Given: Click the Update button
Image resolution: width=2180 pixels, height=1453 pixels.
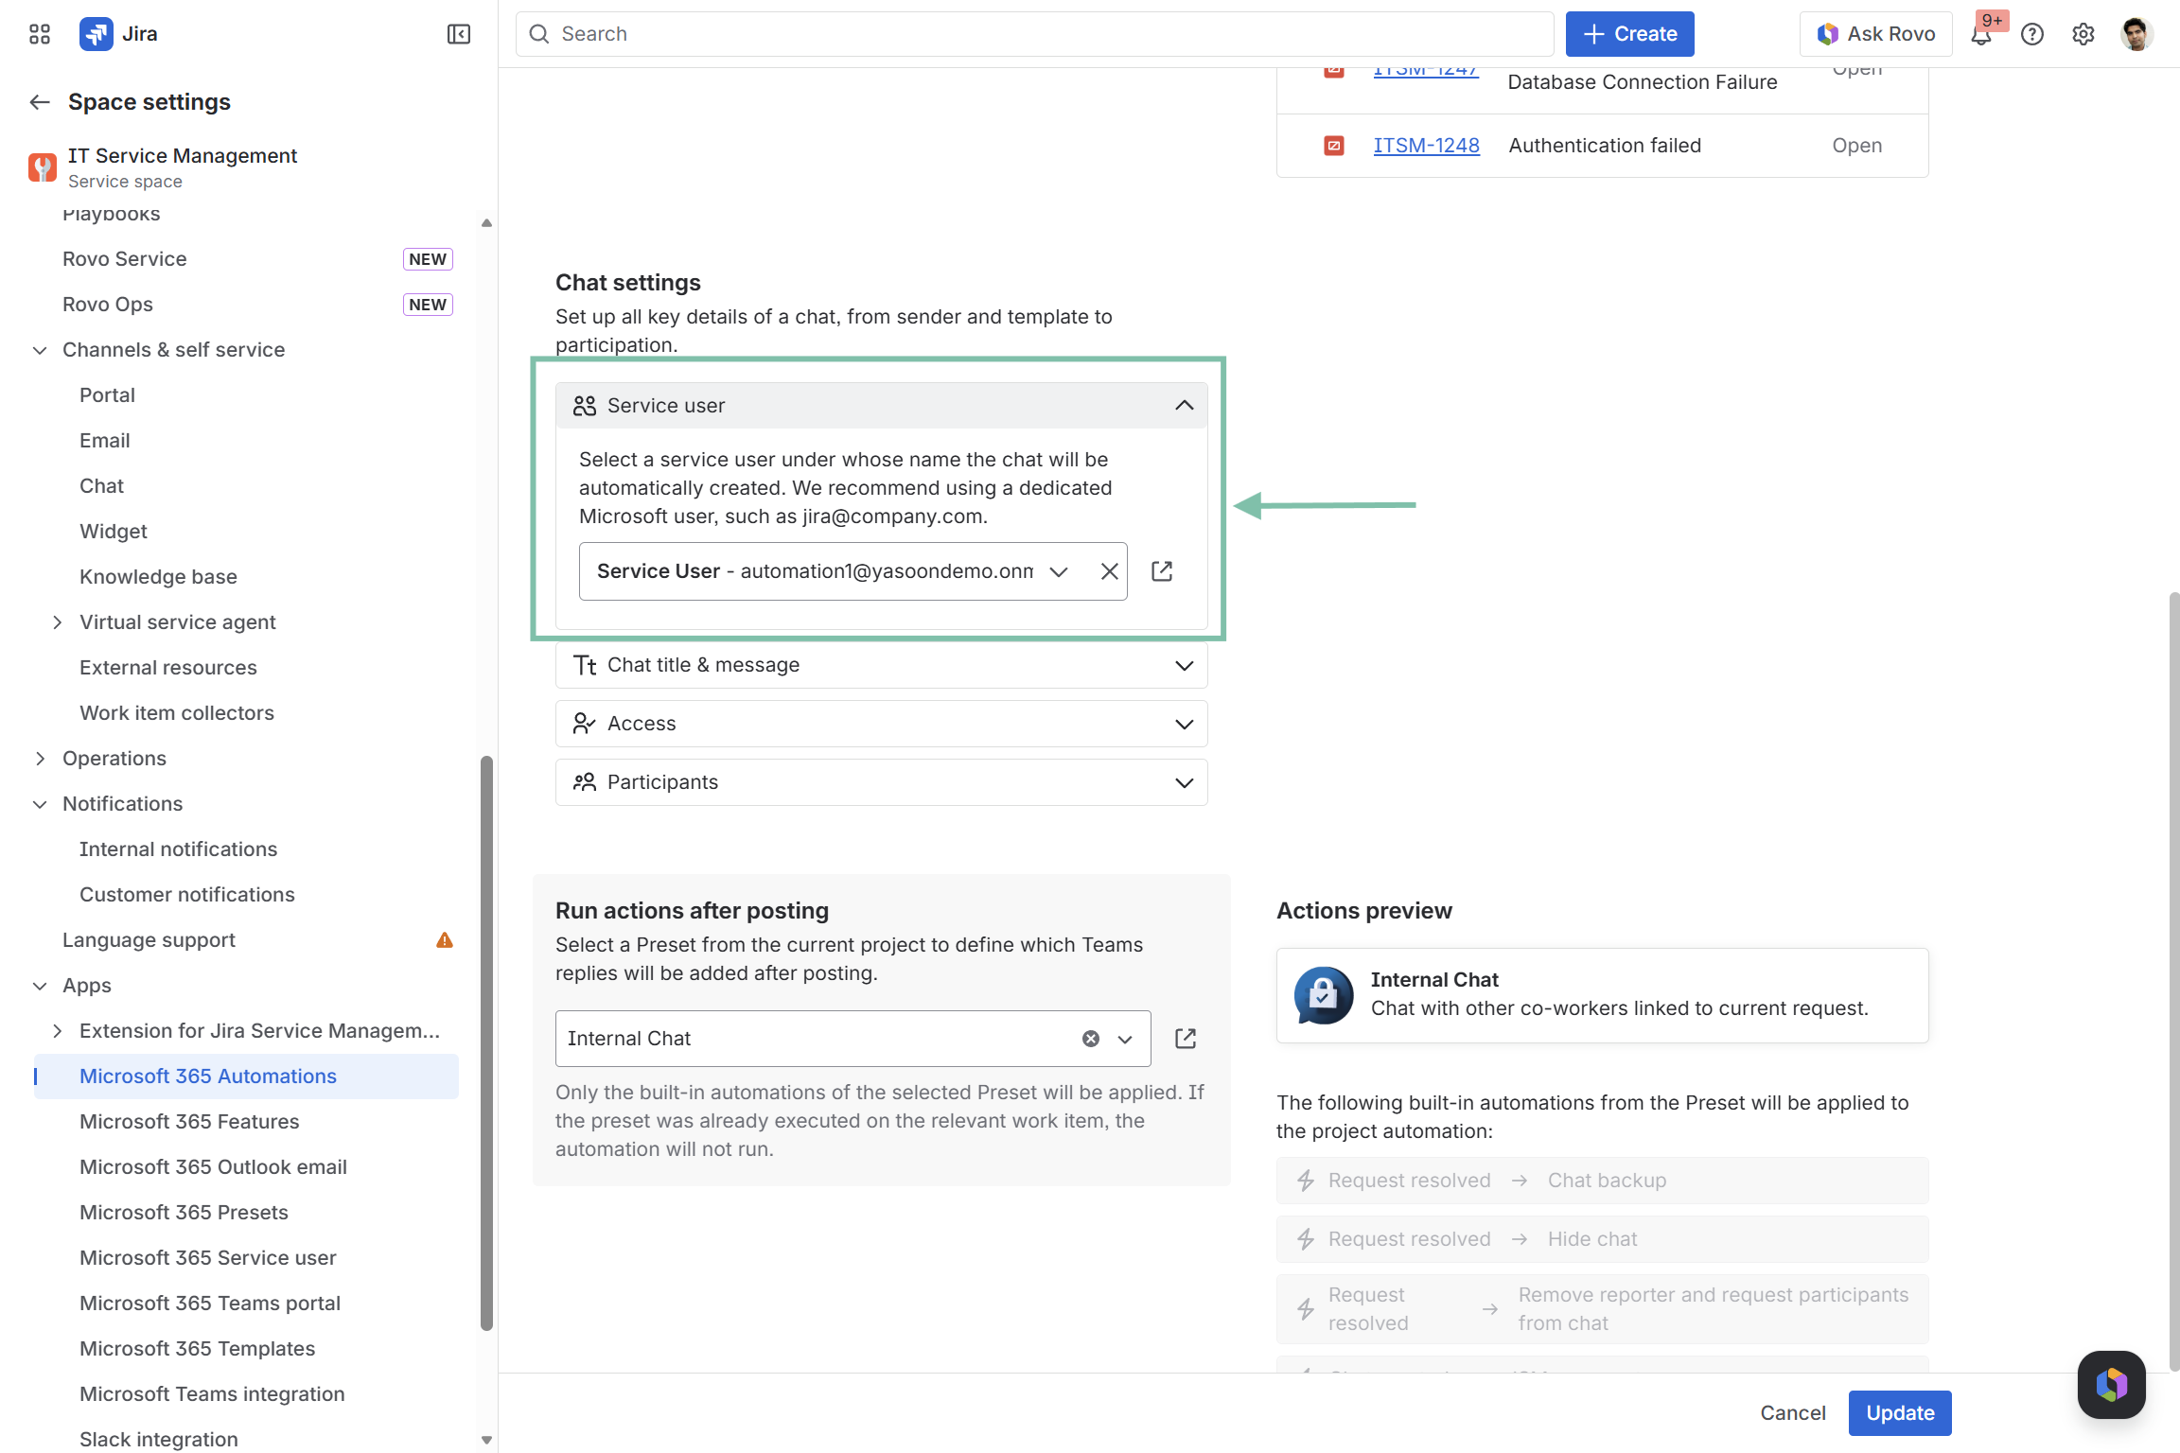Looking at the screenshot, I should 1899,1412.
